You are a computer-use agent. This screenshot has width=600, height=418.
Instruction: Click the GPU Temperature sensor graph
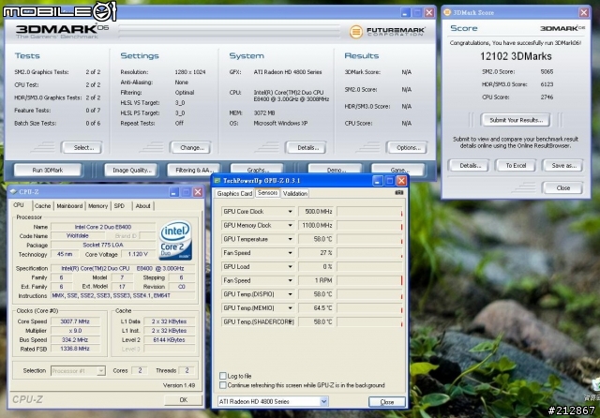click(369, 239)
